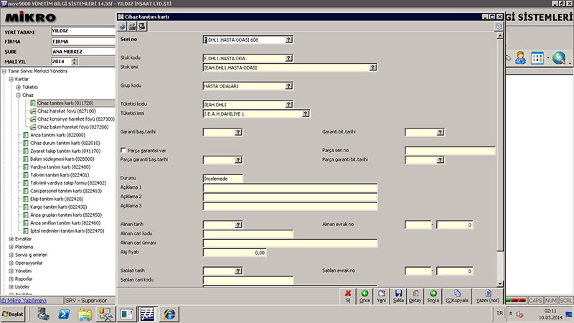Launch PowerShell from the taskbar
This screenshot has height=323, width=574.
click(x=64, y=314)
